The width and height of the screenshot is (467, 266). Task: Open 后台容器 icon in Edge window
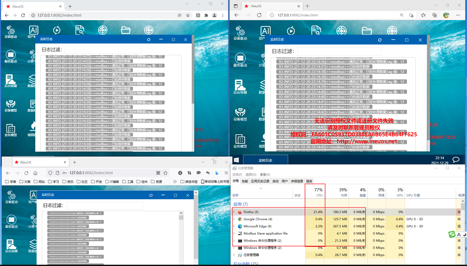pos(240,87)
